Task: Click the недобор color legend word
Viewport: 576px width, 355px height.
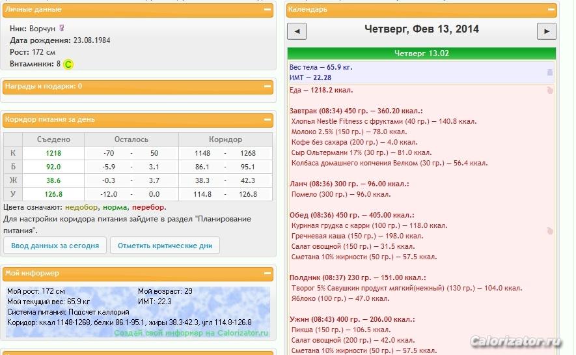Action: click(81, 207)
